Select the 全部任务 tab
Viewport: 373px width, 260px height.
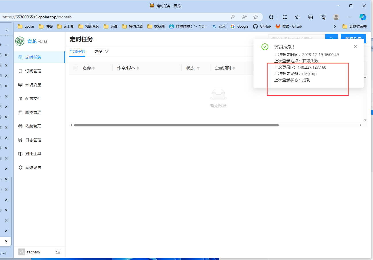[x=77, y=51]
